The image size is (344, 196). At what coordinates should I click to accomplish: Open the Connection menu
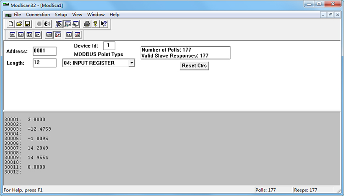[38, 15]
